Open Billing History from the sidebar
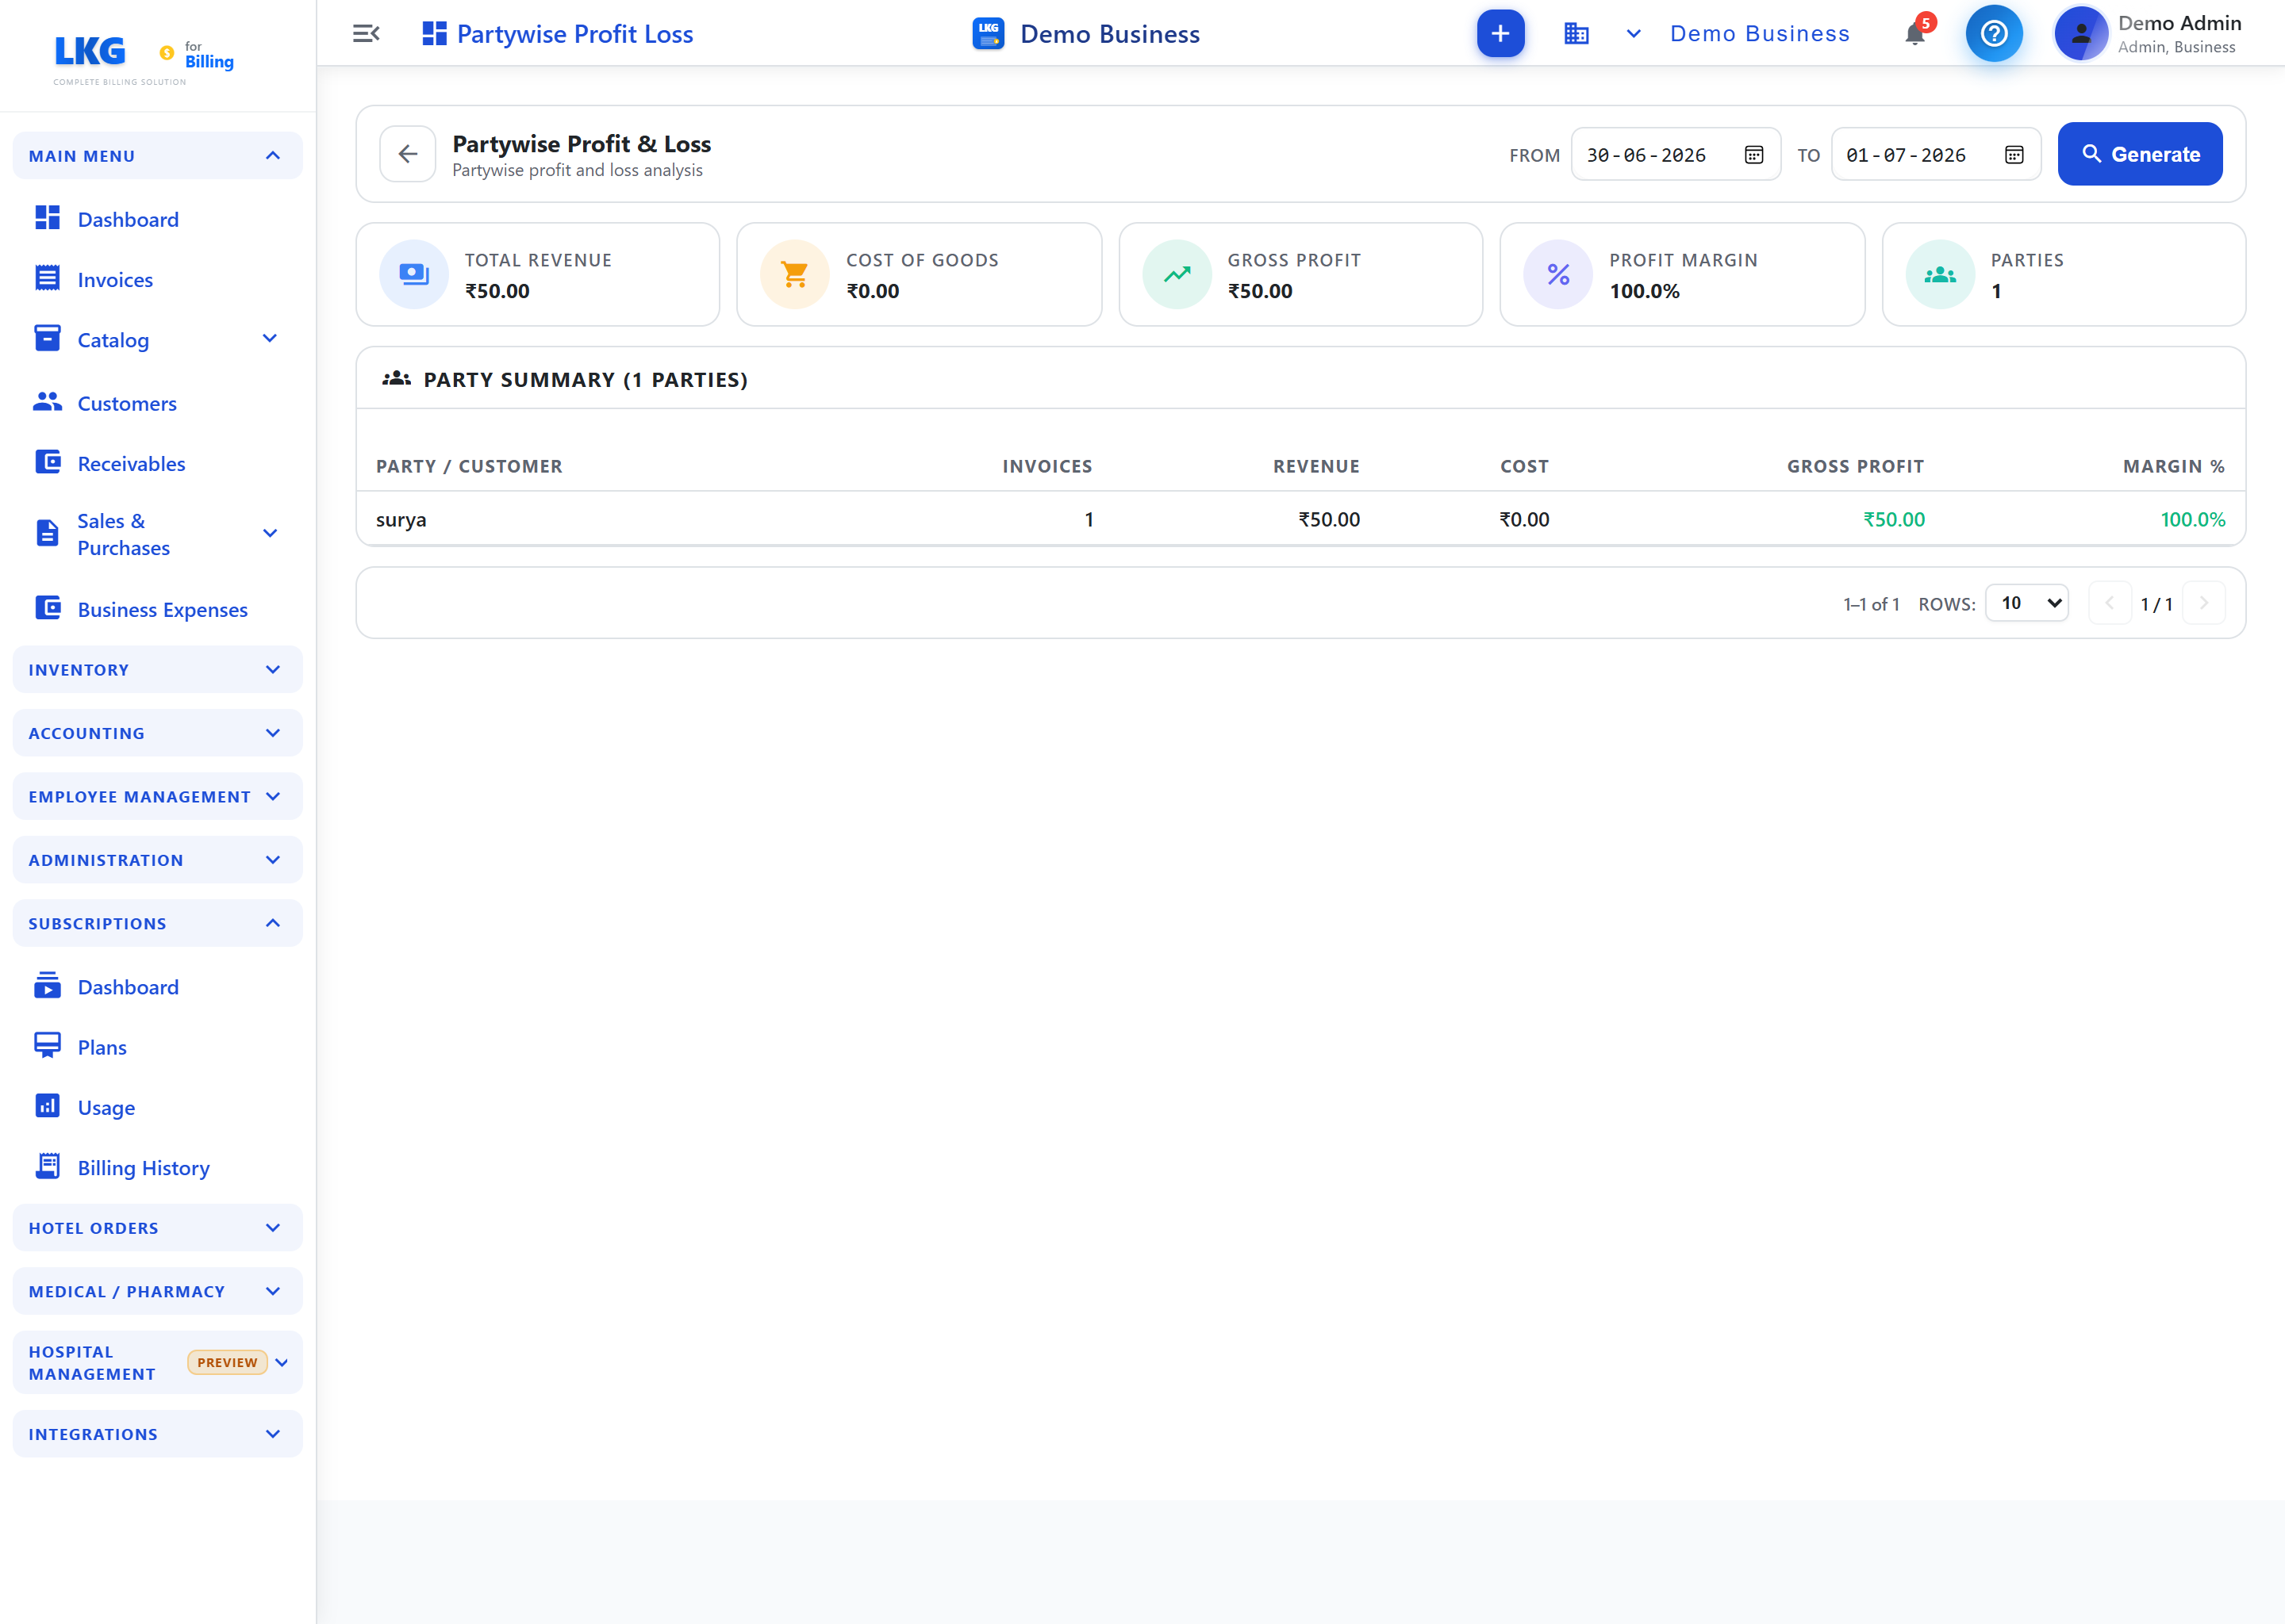Screen dimensions: 2285x1624 tap(143, 1168)
